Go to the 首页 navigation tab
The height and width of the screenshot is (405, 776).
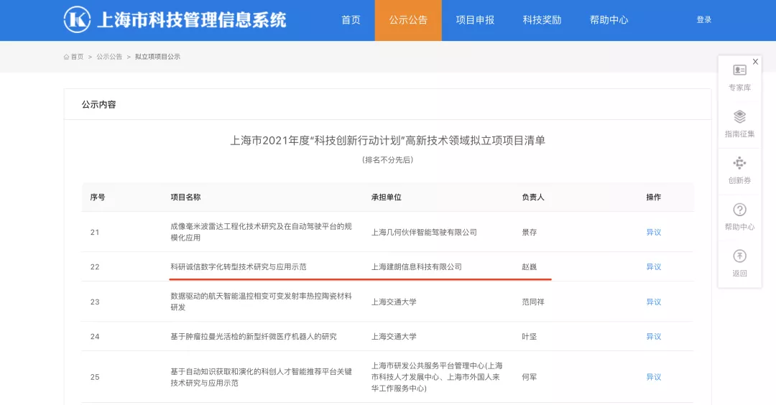351,20
